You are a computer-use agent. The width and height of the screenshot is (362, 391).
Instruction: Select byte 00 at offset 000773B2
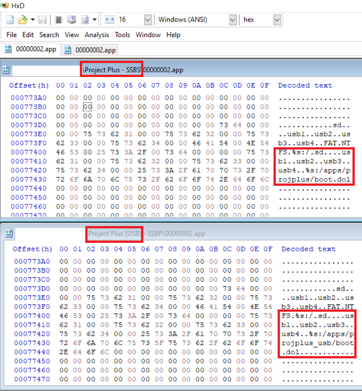click(88, 107)
